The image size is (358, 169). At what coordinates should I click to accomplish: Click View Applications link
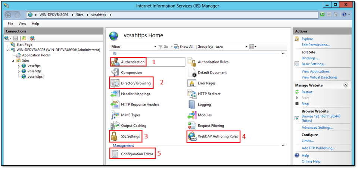tap(315, 71)
